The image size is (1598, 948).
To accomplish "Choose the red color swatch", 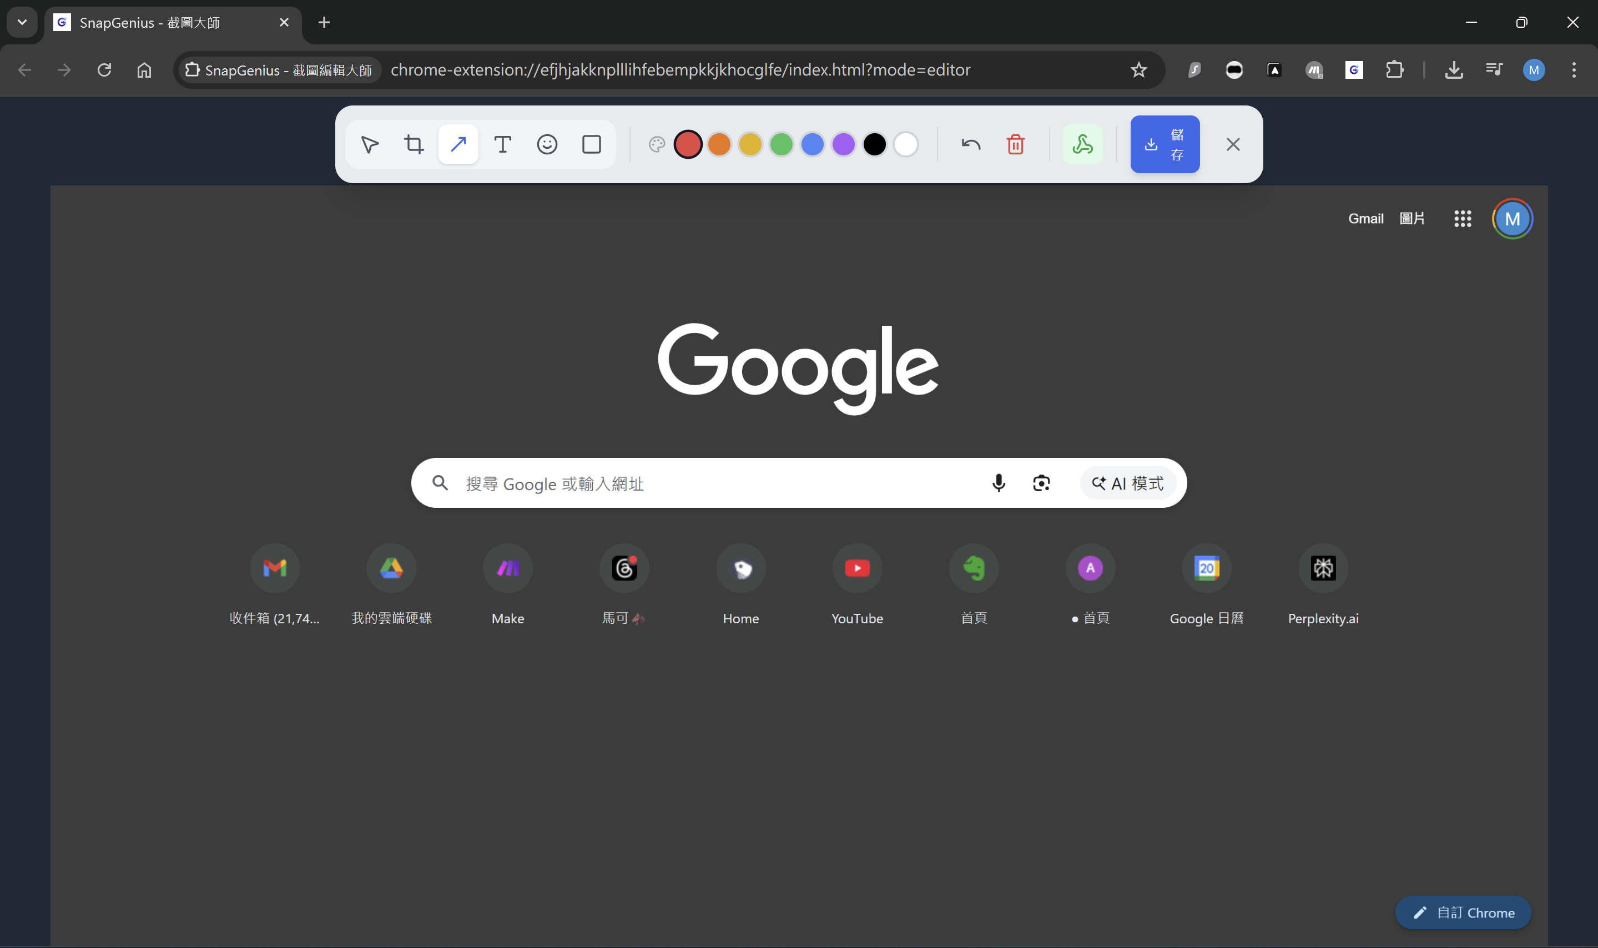I will [x=688, y=144].
